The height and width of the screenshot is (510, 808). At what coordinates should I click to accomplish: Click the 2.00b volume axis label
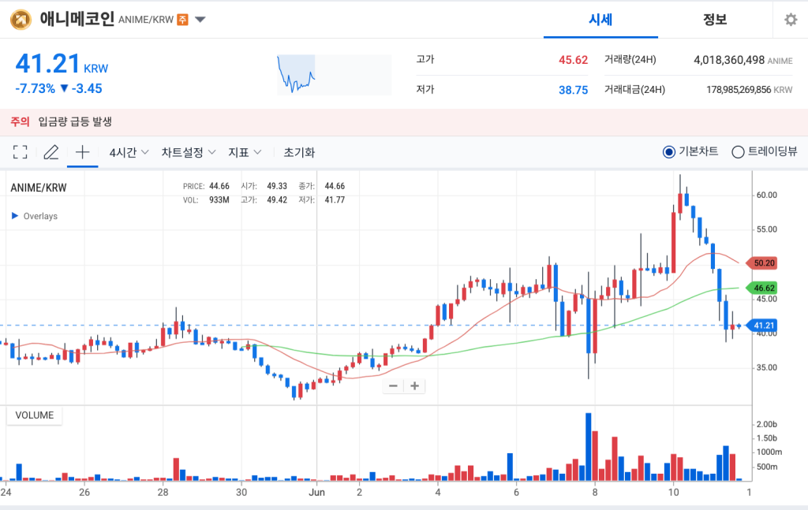click(x=767, y=424)
